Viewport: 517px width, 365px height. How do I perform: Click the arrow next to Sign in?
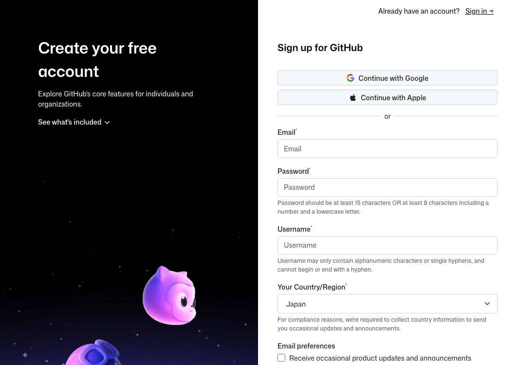point(491,11)
